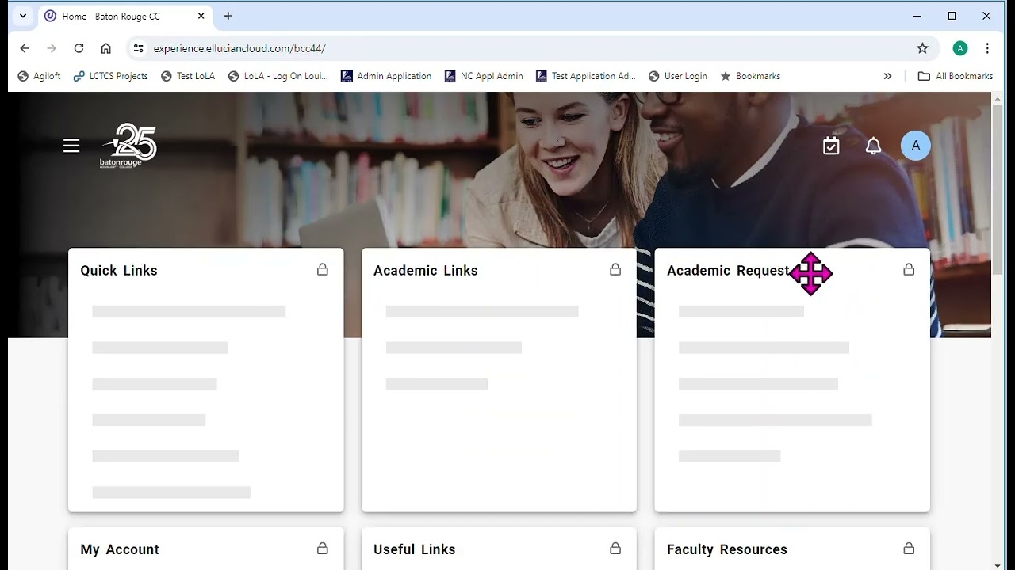Click the lock icon on Faculty Resources card
The image size is (1015, 570).
tap(909, 549)
